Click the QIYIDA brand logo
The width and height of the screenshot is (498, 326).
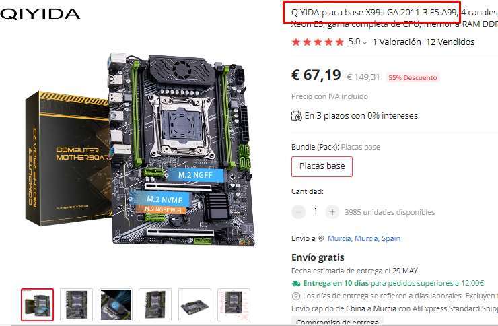tap(40, 14)
